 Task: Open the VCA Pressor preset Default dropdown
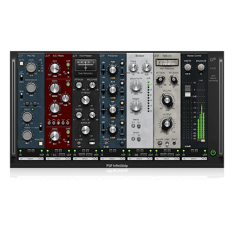coord(83,159)
